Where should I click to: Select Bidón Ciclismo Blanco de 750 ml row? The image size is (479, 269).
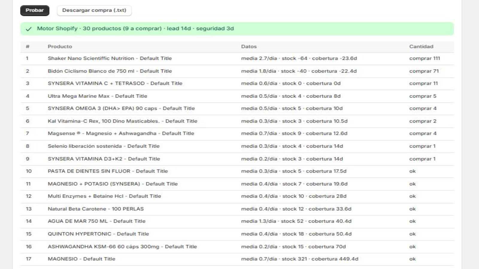coord(237,71)
